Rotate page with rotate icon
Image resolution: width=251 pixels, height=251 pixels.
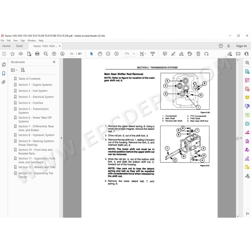(207, 54)
